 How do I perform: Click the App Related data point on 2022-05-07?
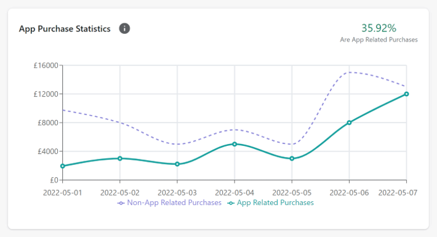click(406, 94)
